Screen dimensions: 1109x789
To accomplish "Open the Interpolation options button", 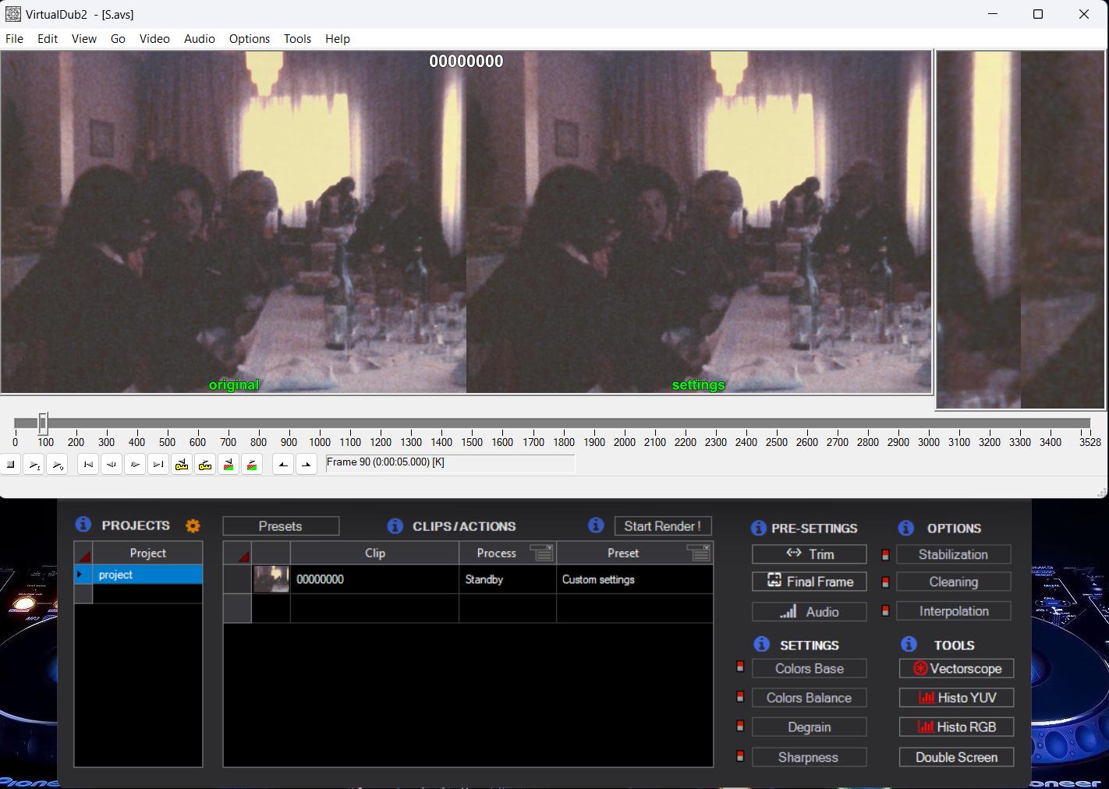I will (954, 611).
